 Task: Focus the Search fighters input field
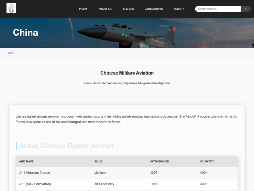coord(218,9)
